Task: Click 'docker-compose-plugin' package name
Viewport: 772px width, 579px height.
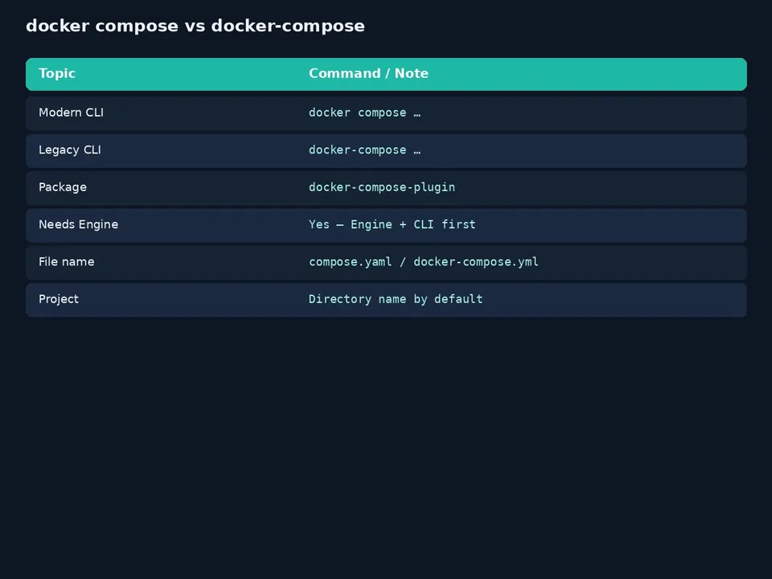Action: (x=382, y=187)
